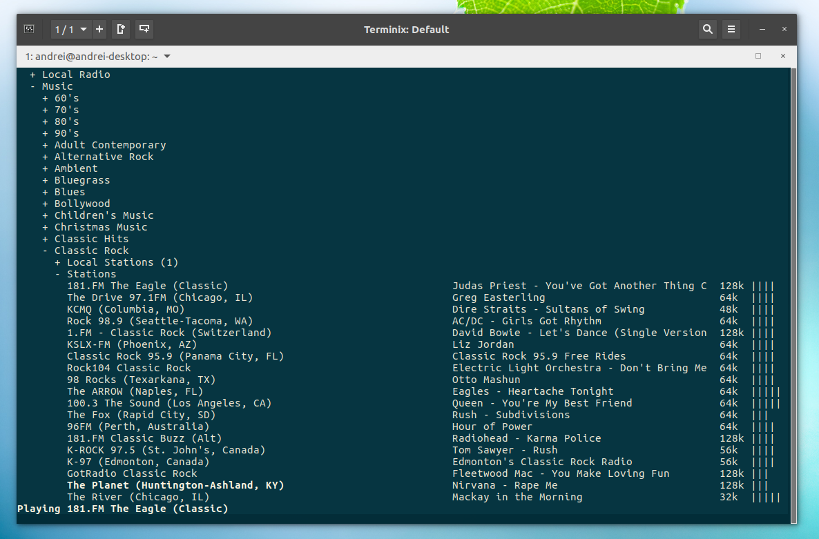Click the Terminix terminal icon in header bar
Viewport: 819px width, 539px height.
pyautogui.click(x=29, y=29)
